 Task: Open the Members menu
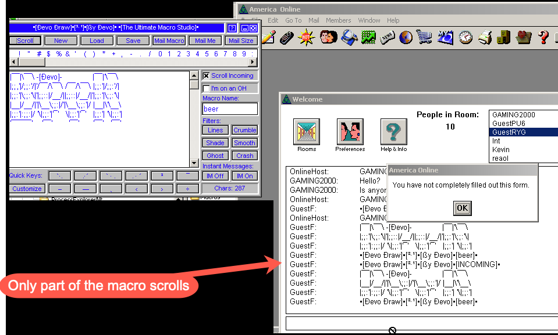pos(339,20)
